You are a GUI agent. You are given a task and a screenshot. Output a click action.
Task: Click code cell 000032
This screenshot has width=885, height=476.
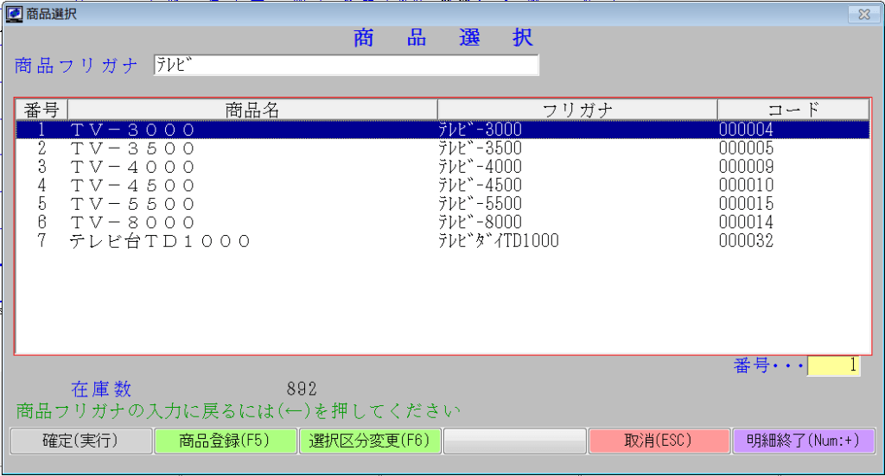pos(746,241)
